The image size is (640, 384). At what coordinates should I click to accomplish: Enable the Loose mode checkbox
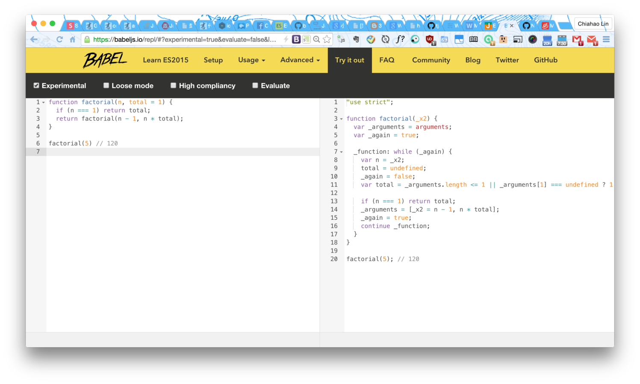[106, 85]
